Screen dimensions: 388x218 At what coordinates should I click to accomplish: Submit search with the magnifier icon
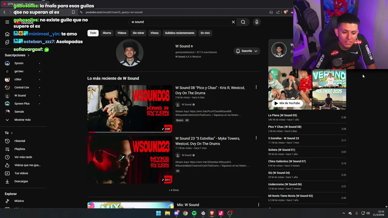(243, 22)
